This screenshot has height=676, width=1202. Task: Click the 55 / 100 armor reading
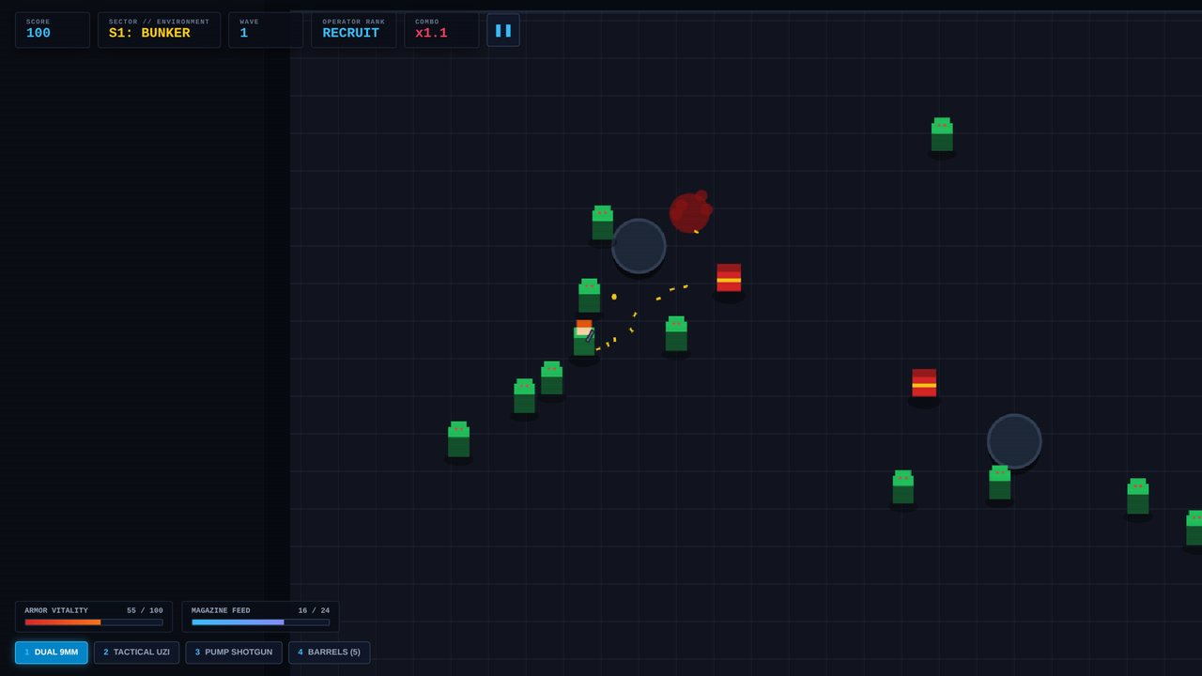145,610
